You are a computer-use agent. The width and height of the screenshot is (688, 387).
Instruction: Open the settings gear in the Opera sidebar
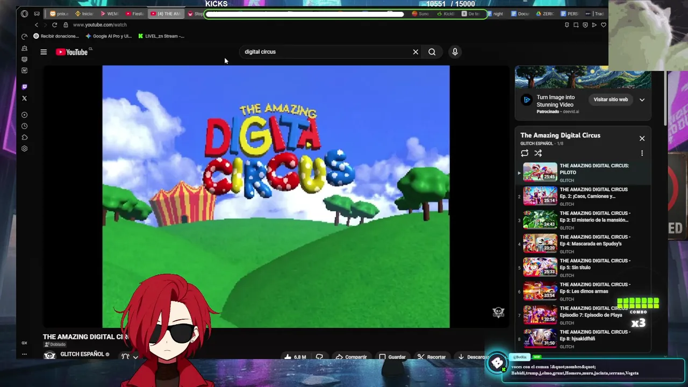pyautogui.click(x=24, y=149)
